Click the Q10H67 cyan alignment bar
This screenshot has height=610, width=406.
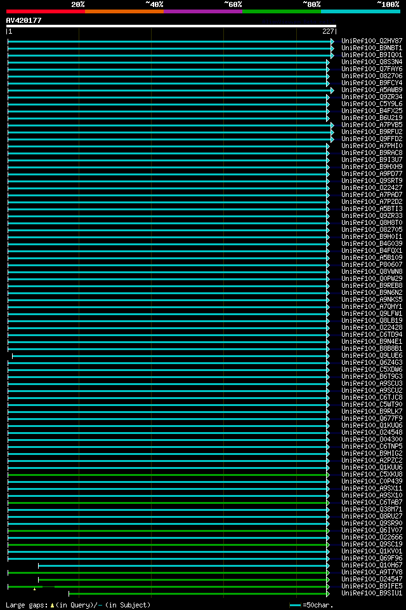coord(183,566)
